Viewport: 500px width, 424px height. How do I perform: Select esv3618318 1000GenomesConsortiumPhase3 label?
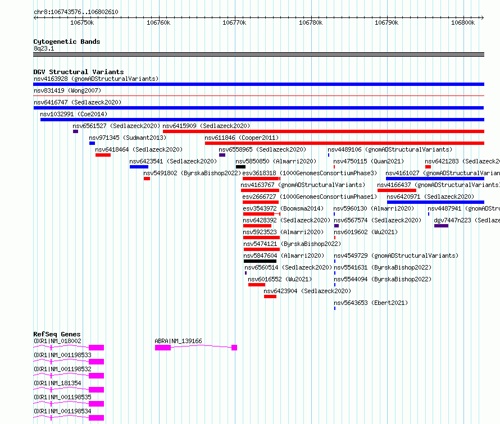pyautogui.click(x=310, y=173)
